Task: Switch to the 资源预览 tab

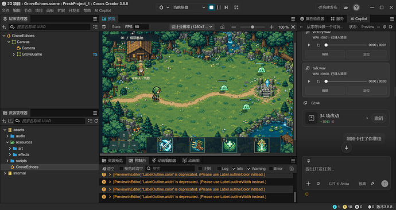Action: (x=112, y=161)
